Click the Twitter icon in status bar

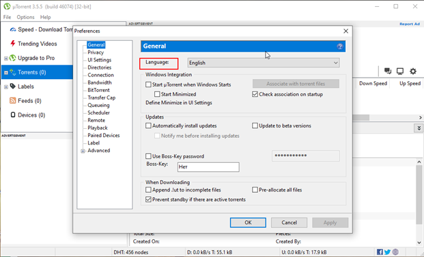click(x=388, y=252)
